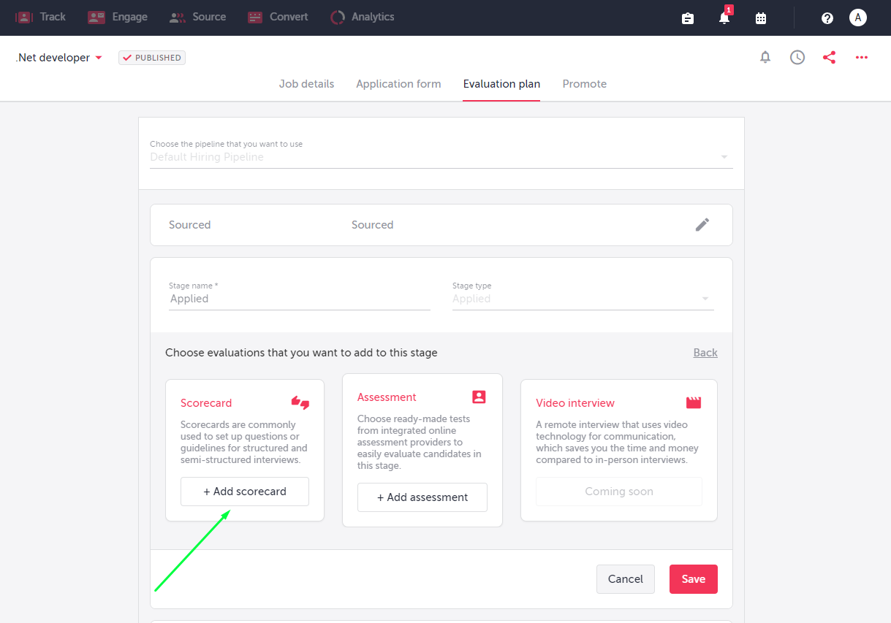This screenshot has height=623, width=891.
Task: Expand the .Net developer job dropdown
Action: click(x=99, y=58)
